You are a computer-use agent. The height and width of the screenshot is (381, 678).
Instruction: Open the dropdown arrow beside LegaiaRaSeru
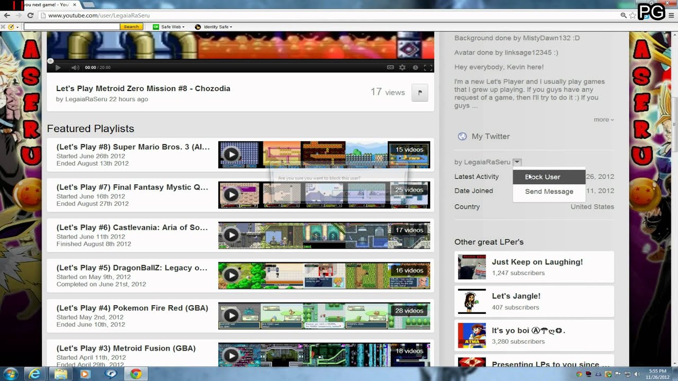pos(518,162)
